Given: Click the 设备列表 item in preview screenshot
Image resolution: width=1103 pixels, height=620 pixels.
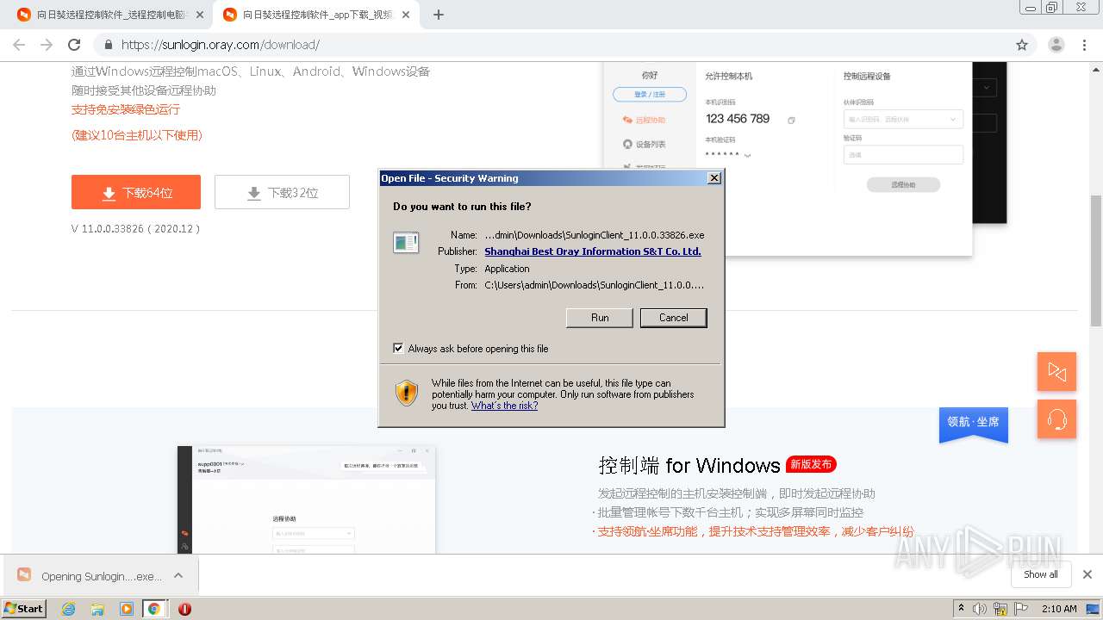Looking at the screenshot, I should (x=644, y=144).
